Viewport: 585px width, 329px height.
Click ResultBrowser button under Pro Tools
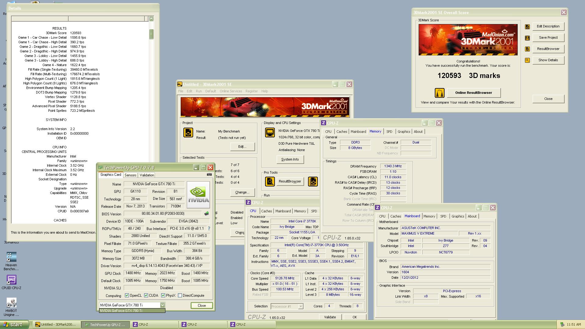click(x=290, y=182)
